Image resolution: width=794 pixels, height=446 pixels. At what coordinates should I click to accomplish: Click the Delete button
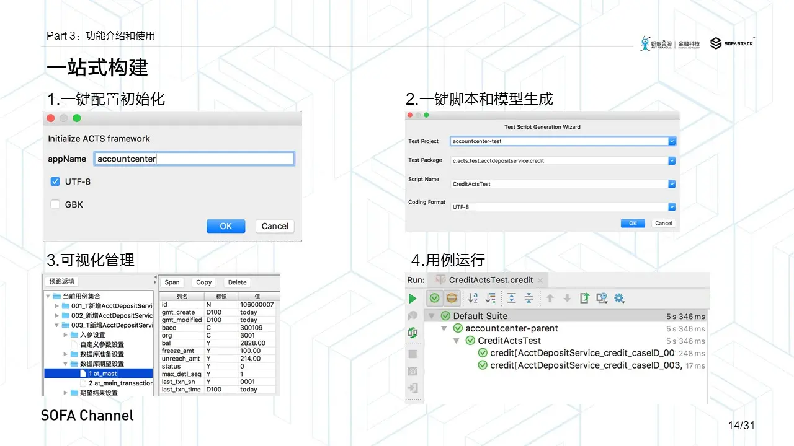pyautogui.click(x=237, y=282)
